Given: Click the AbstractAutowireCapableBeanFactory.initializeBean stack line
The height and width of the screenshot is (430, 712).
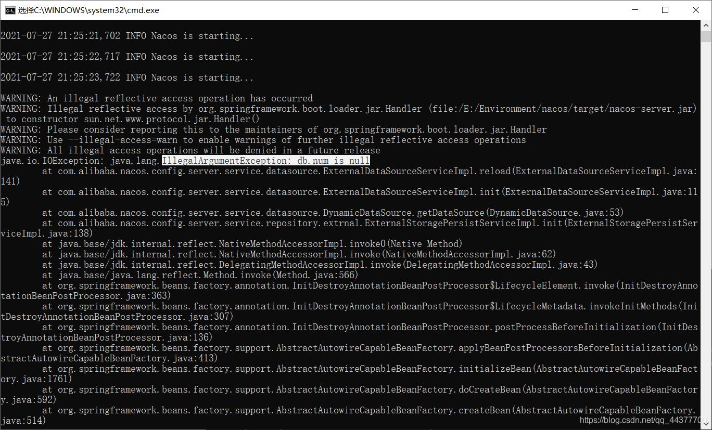Looking at the screenshot, I should 349,374.
